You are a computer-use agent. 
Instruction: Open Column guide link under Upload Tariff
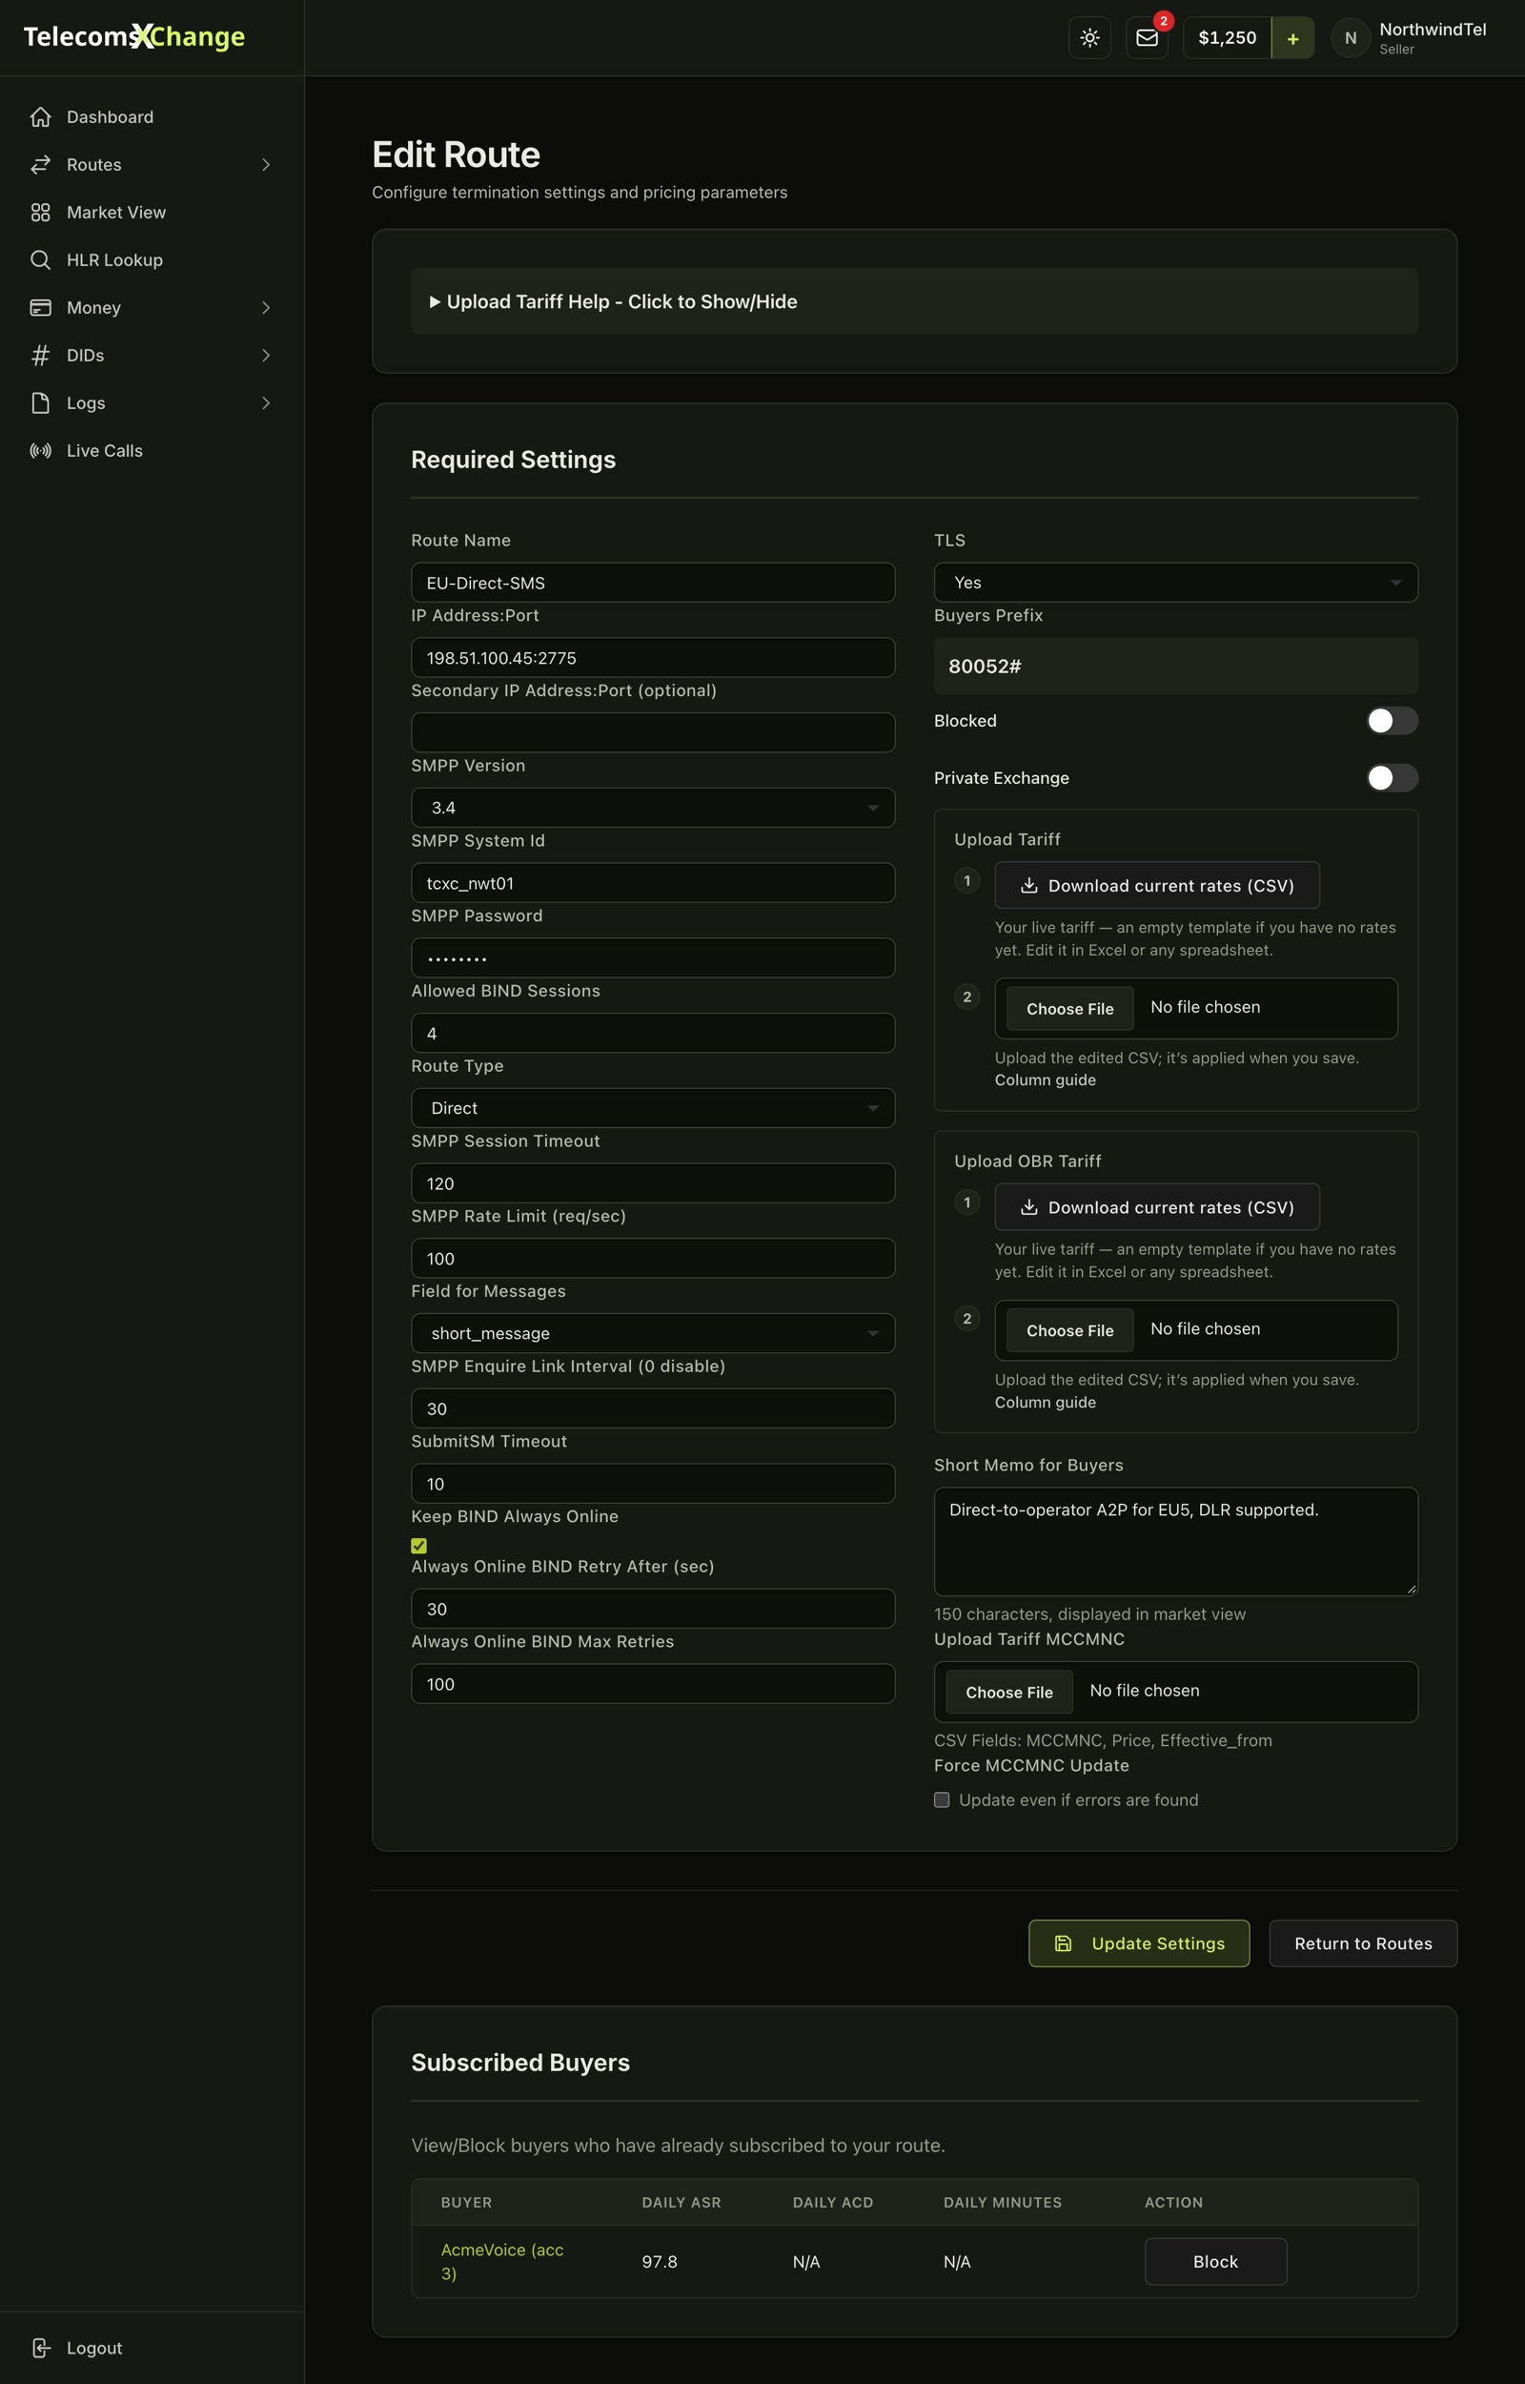pyautogui.click(x=1045, y=1079)
